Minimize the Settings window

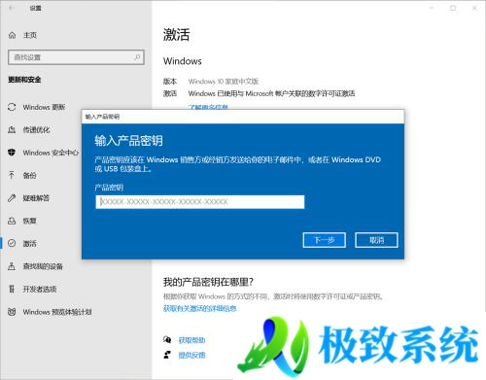click(432, 8)
